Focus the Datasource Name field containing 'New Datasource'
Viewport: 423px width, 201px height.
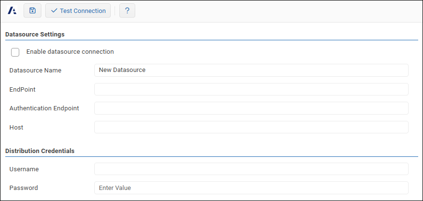(251, 70)
